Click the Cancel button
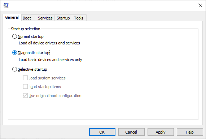206x139 pixels. click(x=131, y=132)
